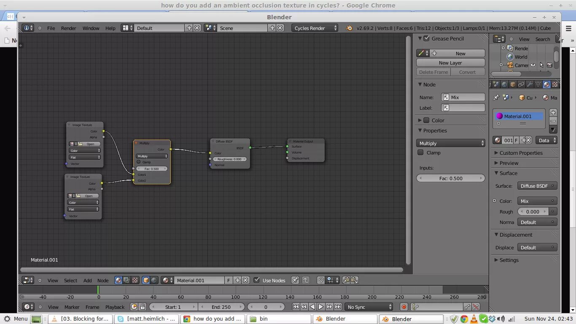Open the World properties tab icon
This screenshot has width=576, height=324.
(504, 84)
